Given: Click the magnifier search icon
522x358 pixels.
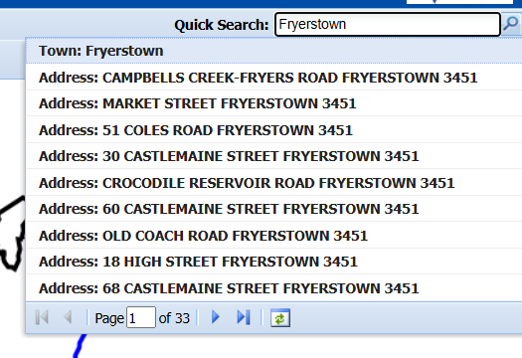Looking at the screenshot, I should click(x=511, y=24).
